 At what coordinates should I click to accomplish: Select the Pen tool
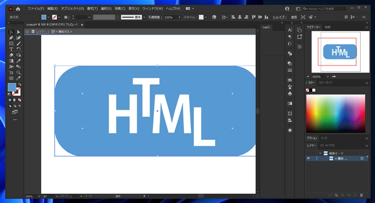[11, 38]
